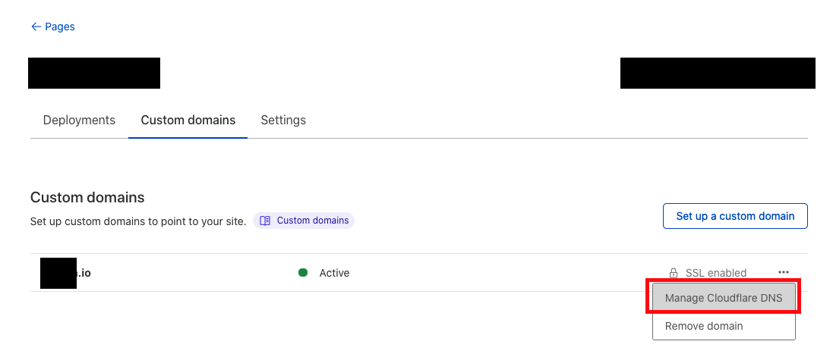Open the Custom domains documentation link
The image size is (833, 357).
(312, 221)
